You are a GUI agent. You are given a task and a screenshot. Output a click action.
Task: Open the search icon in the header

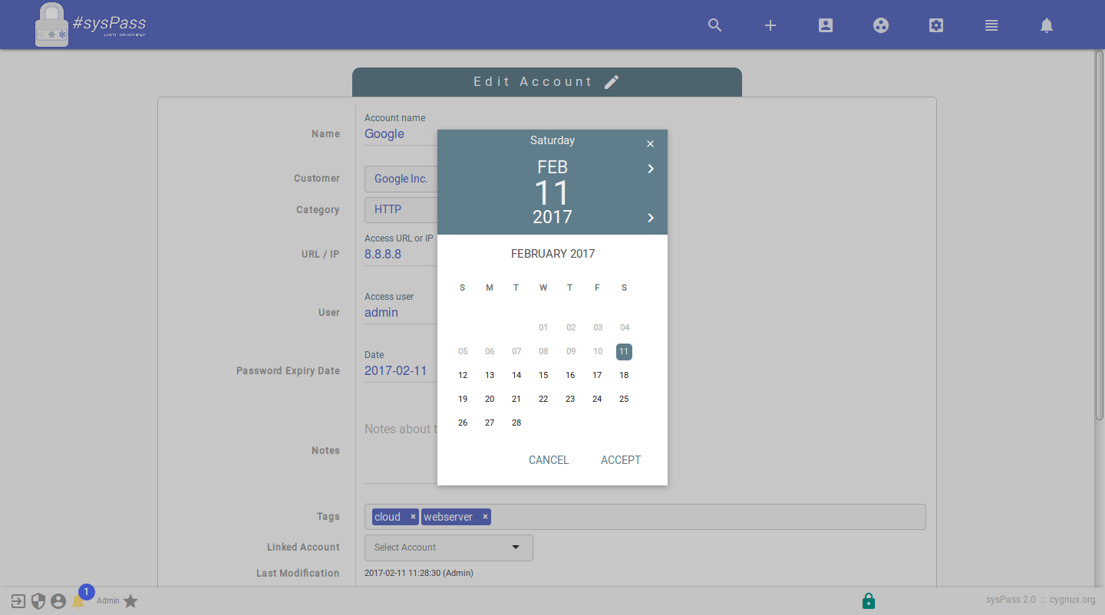pyautogui.click(x=715, y=25)
